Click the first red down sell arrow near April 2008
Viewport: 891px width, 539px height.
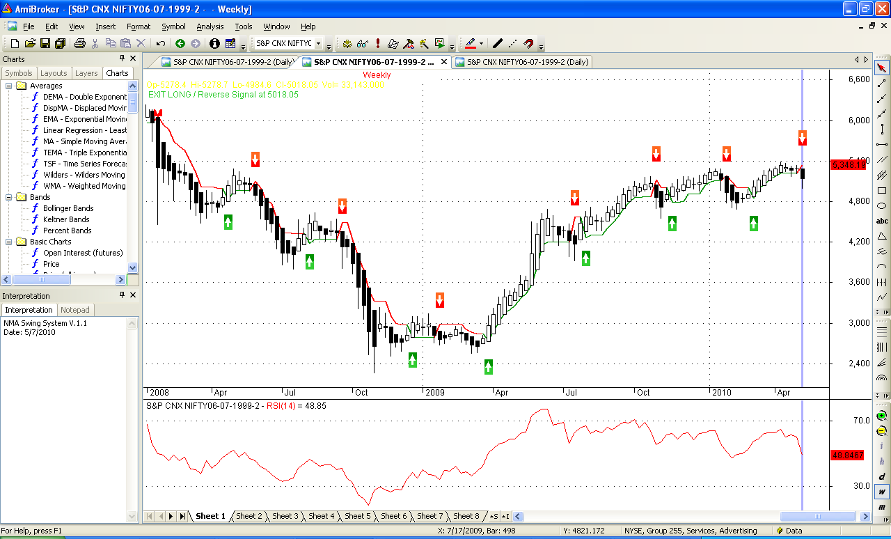coord(255,159)
